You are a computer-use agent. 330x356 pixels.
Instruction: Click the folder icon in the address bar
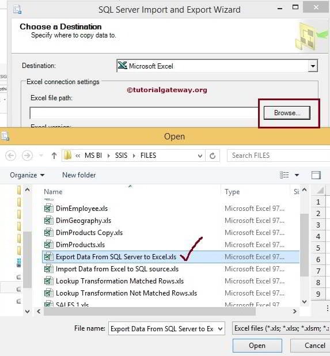point(67,156)
